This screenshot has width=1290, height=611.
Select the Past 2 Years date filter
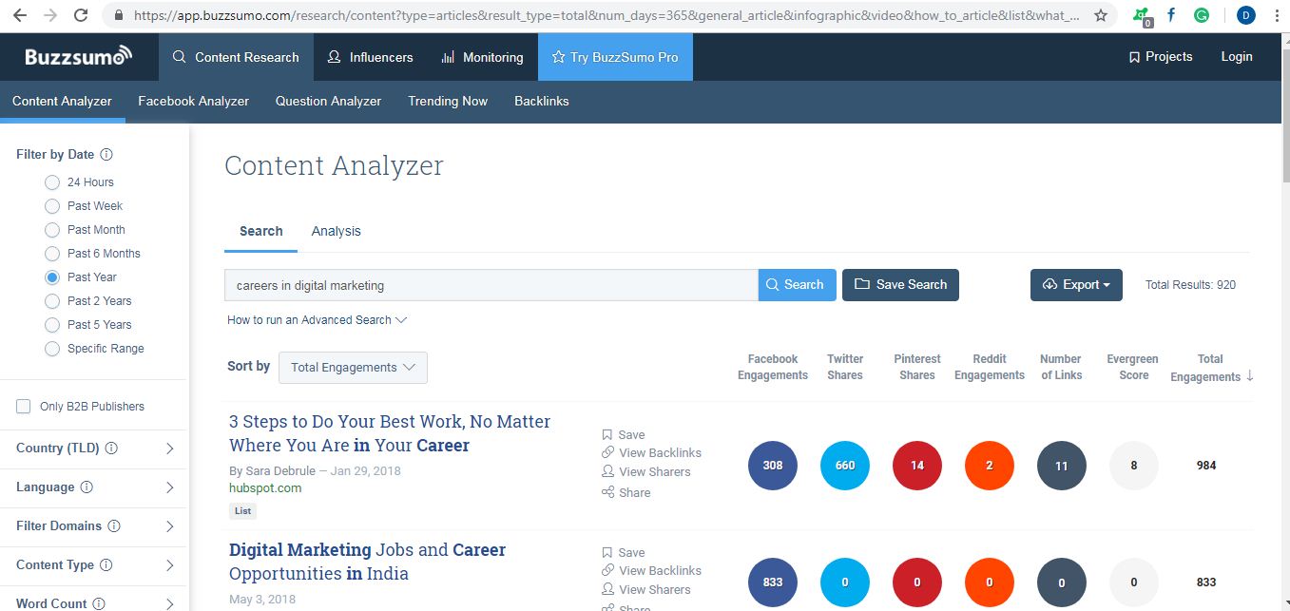(x=52, y=300)
